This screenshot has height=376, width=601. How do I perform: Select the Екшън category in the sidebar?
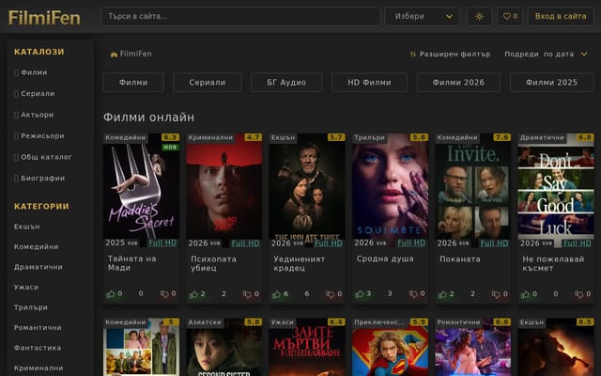point(27,227)
